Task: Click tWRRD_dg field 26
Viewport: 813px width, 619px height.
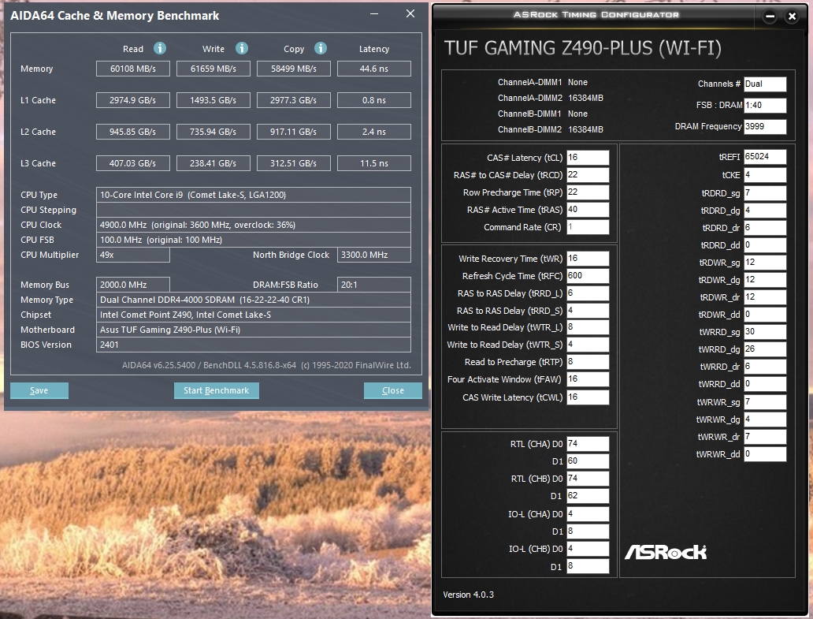Action: pos(765,349)
